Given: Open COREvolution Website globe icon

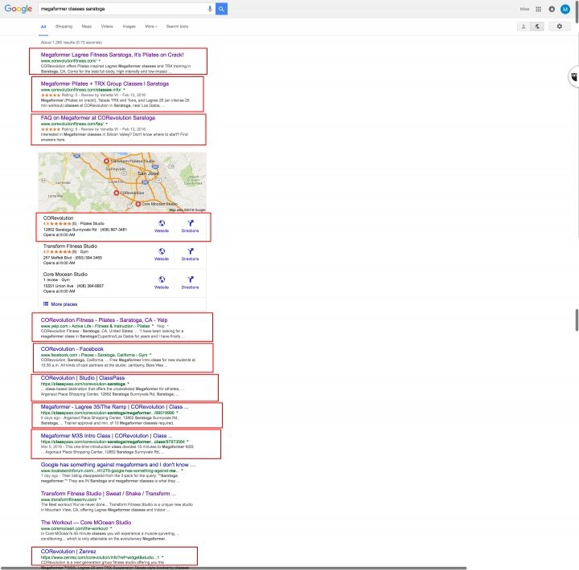Looking at the screenshot, I should pos(162,223).
